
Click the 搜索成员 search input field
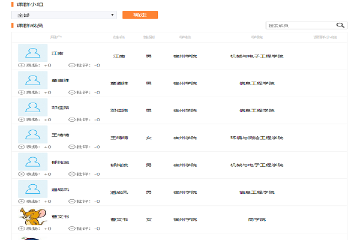tap(300, 25)
